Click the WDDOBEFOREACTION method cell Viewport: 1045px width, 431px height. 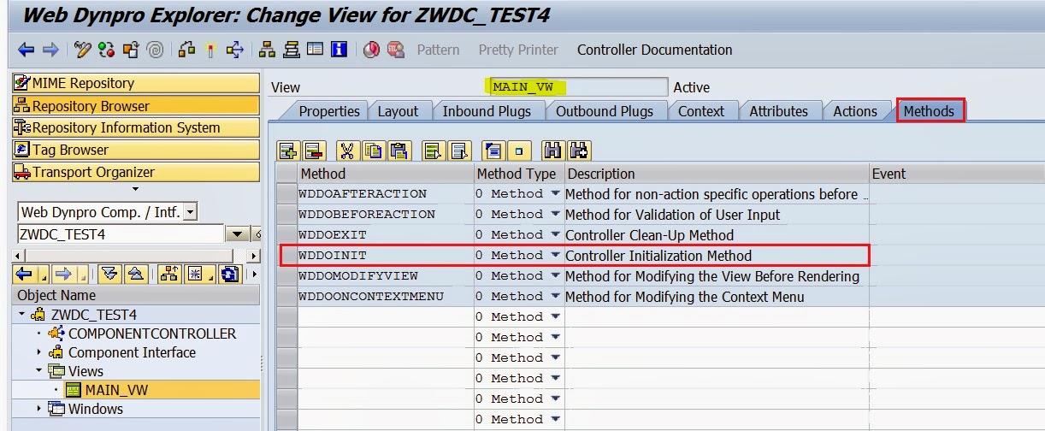coord(386,214)
